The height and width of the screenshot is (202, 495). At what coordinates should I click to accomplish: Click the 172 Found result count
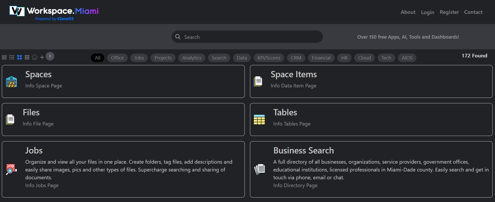pyautogui.click(x=474, y=56)
